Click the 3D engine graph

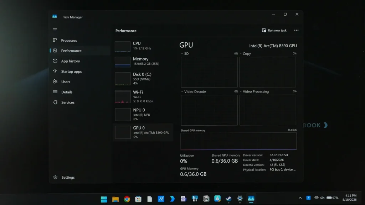[209, 72]
